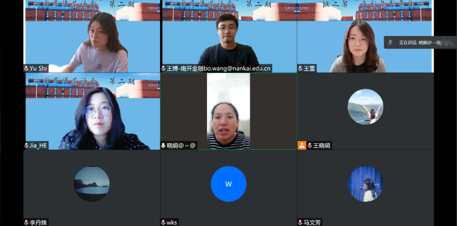Select 晓娟's active speaking video tile
The height and width of the screenshot is (226, 457).
pyautogui.click(x=229, y=111)
